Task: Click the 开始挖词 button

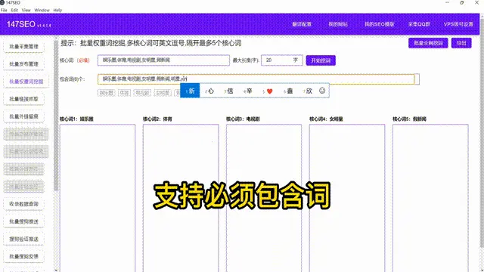Action: click(321, 60)
